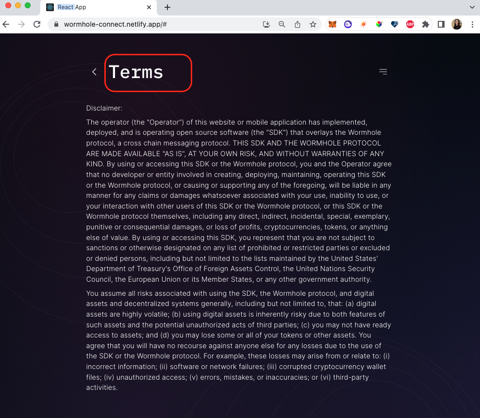Viewport: 480px width, 418px height.
Task: Click the green fullscreen button
Action: 28,5
